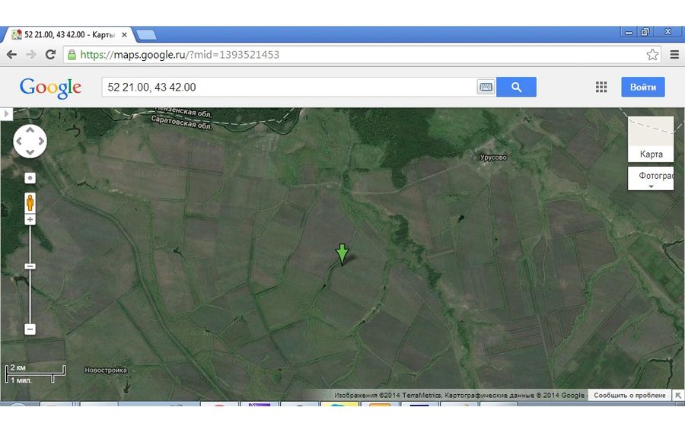The image size is (685, 439).
Task: Open the Chrome hamburger menu
Action: [x=674, y=55]
